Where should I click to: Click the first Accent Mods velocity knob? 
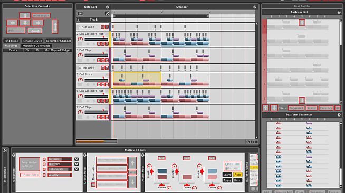[149, 166]
